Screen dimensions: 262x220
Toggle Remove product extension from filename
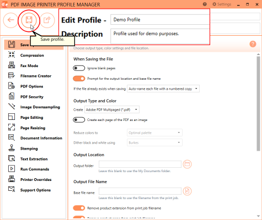[x=79, y=208]
